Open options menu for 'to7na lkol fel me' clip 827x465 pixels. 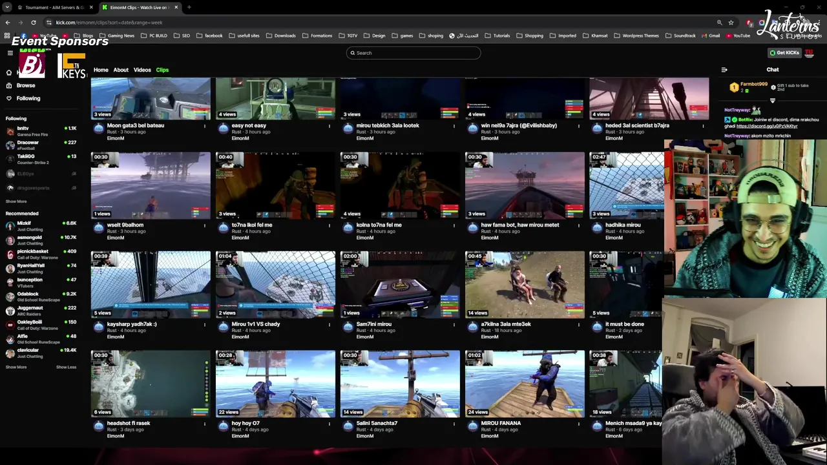330,225
